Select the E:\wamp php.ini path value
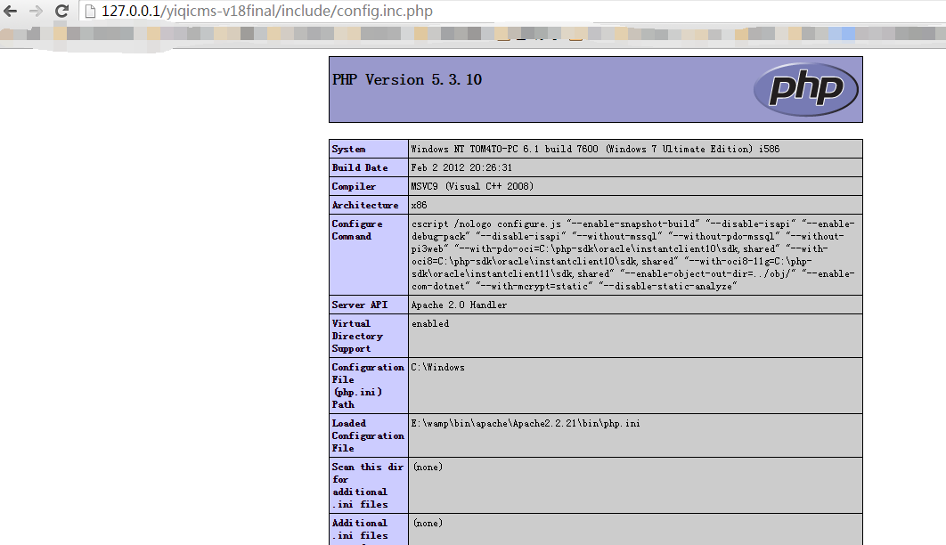Viewport: 946px width, 545px height. click(526, 423)
